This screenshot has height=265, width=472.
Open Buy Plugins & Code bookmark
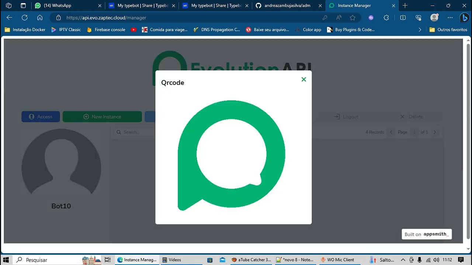(351, 29)
